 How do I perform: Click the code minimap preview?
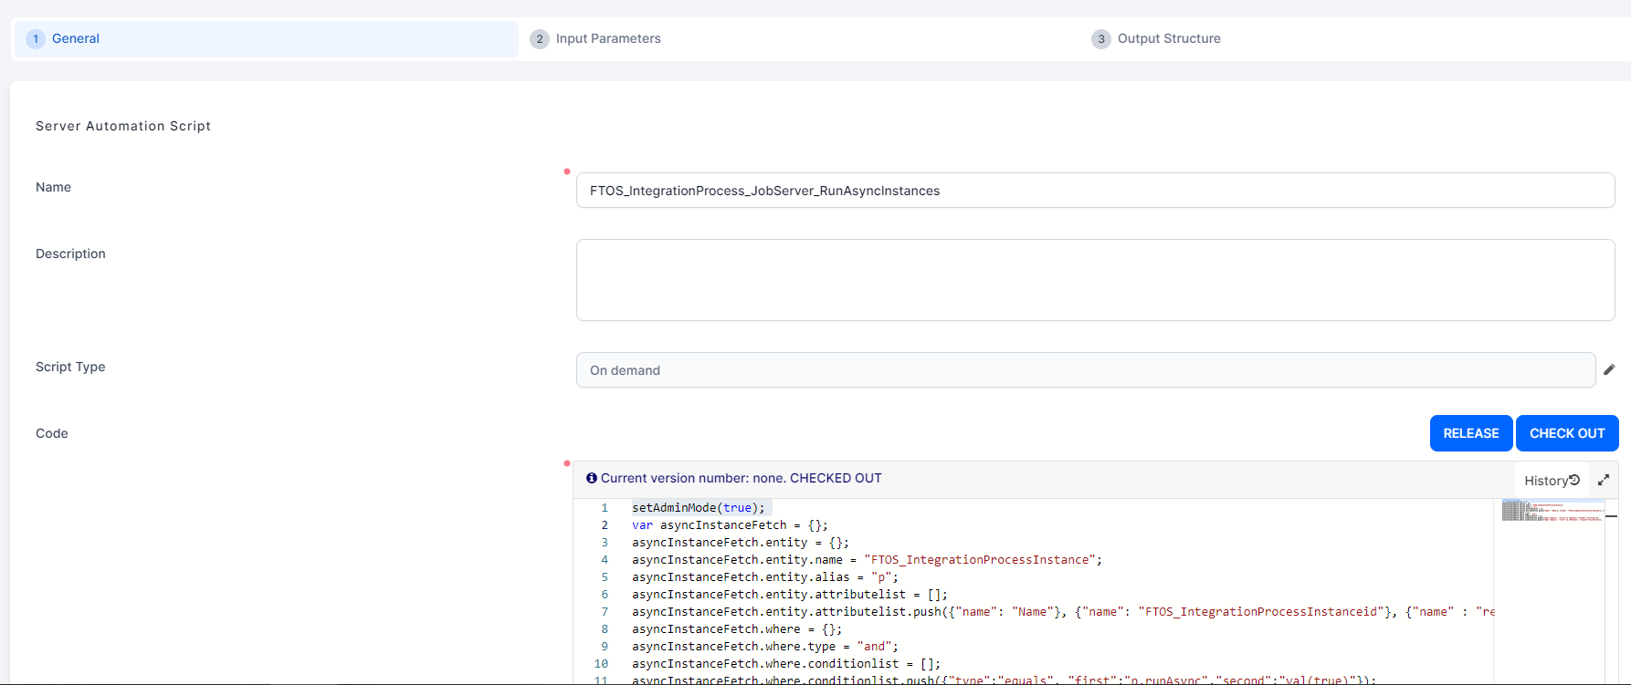1552,511
